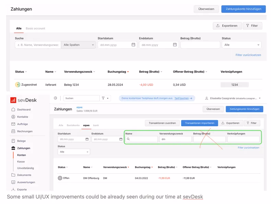This screenshot has width=271, height=204.
Task: Click lower Überweisen button
Action: coord(213,109)
